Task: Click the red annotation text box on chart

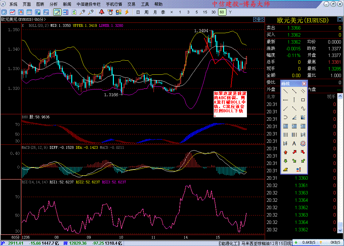Action: 230,104
